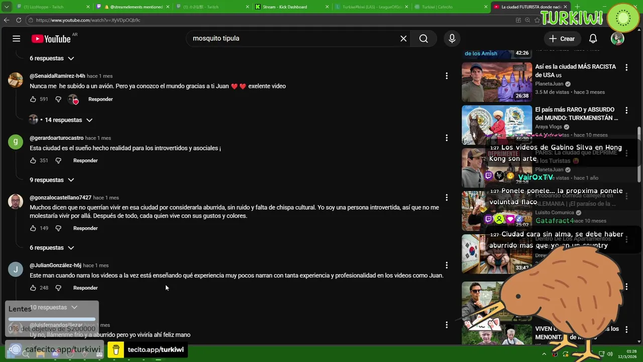643x362 pixels.
Task: Like the SenaidaRamirez-h4h comment
Action: (x=33, y=99)
